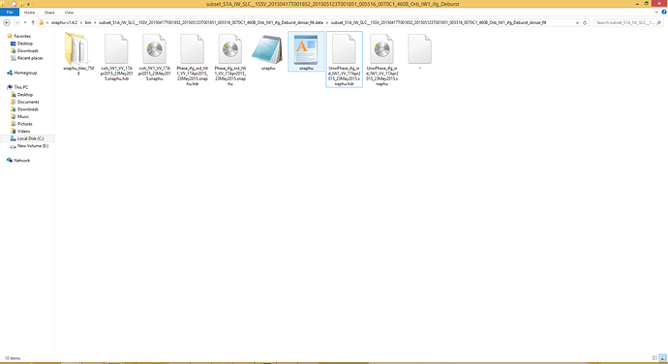668x364 pixels.
Task: Select the Phase_ifg_srd snaphu disc image file
Action: click(x=230, y=59)
